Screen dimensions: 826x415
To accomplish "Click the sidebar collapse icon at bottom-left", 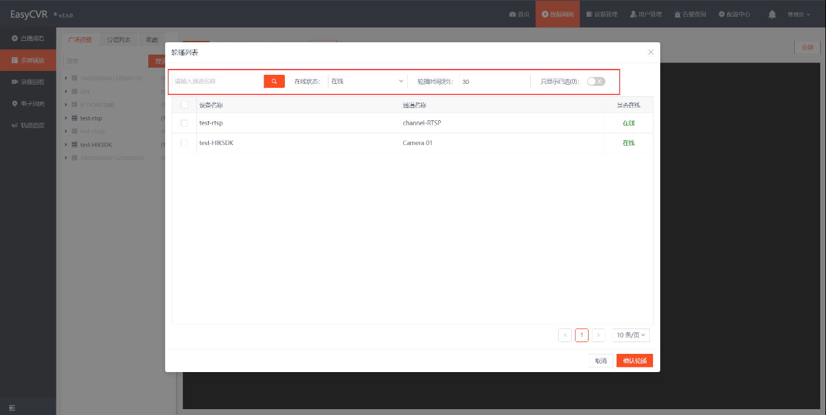I will tap(12, 407).
